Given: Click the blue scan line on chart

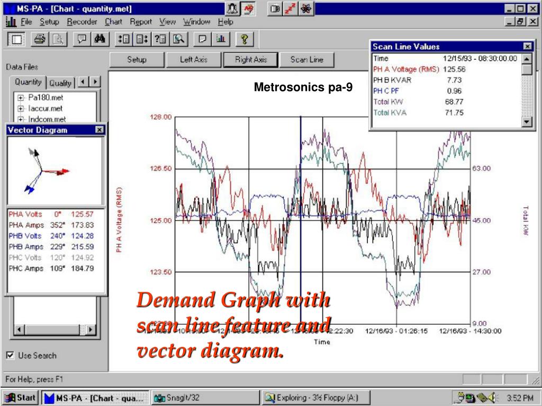Looking at the screenshot, I should [301, 221].
